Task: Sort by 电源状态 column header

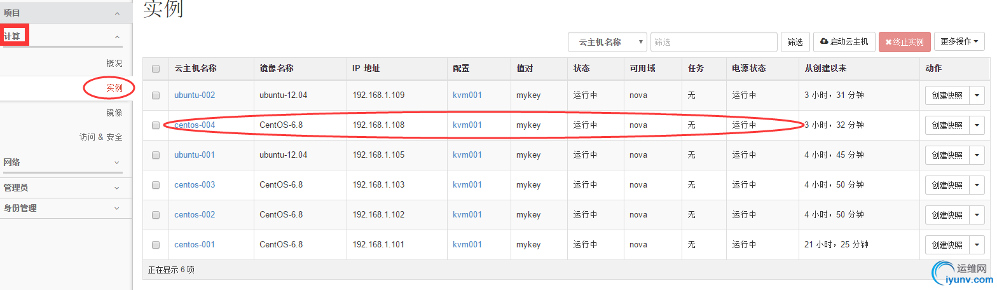Action: tap(749, 69)
